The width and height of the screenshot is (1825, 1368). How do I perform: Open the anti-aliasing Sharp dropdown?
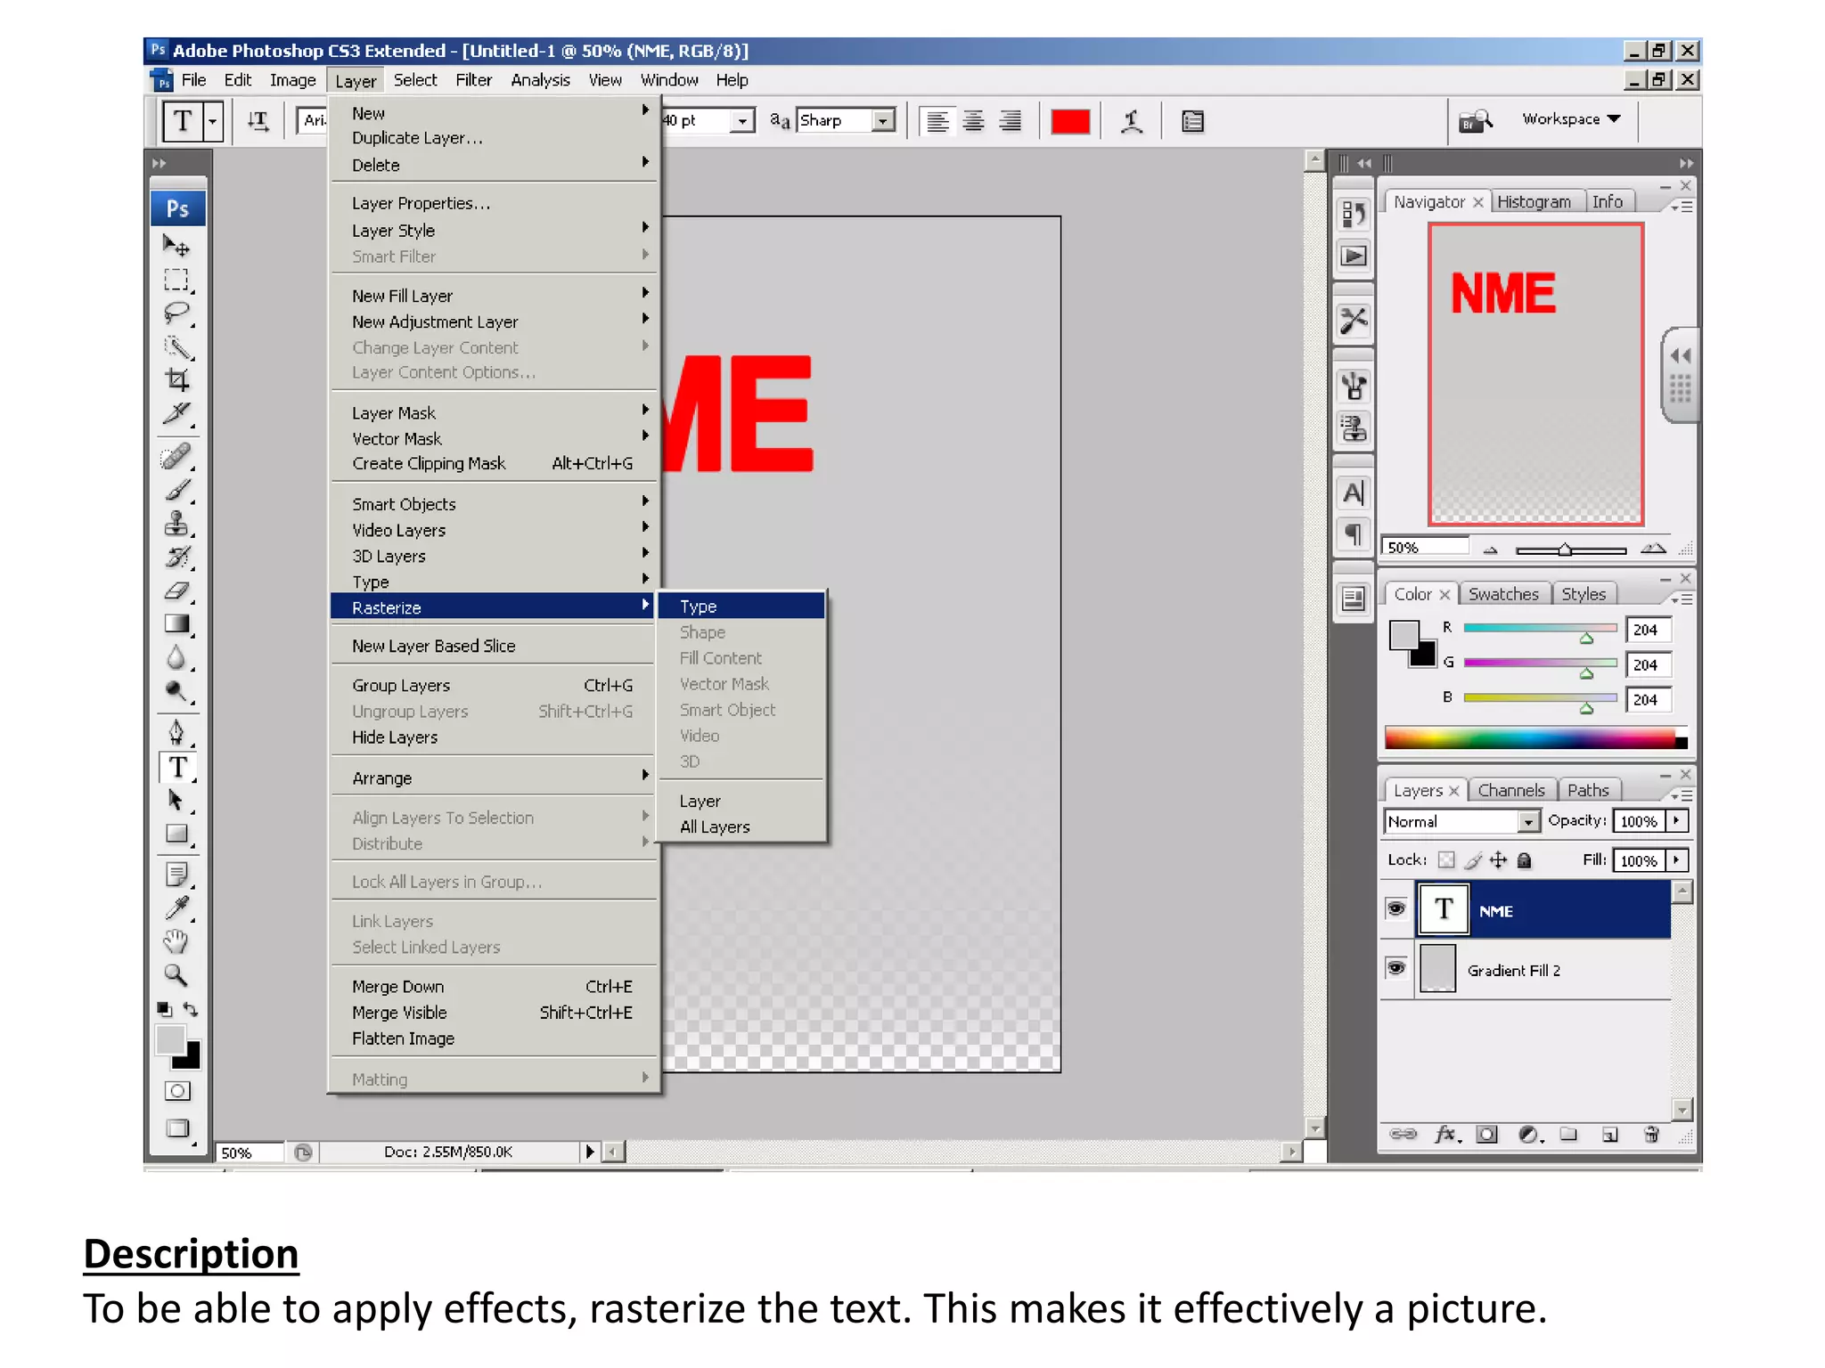tap(883, 120)
